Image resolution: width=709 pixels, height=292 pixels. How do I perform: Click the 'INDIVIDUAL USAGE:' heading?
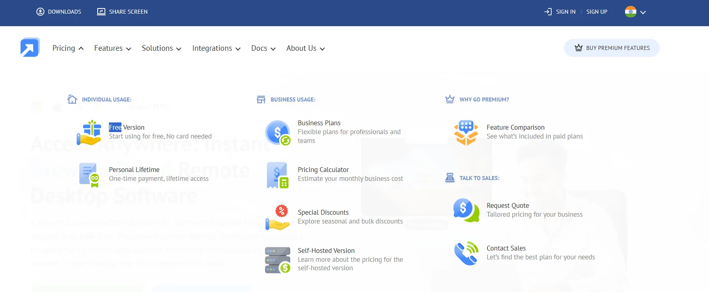click(x=107, y=99)
